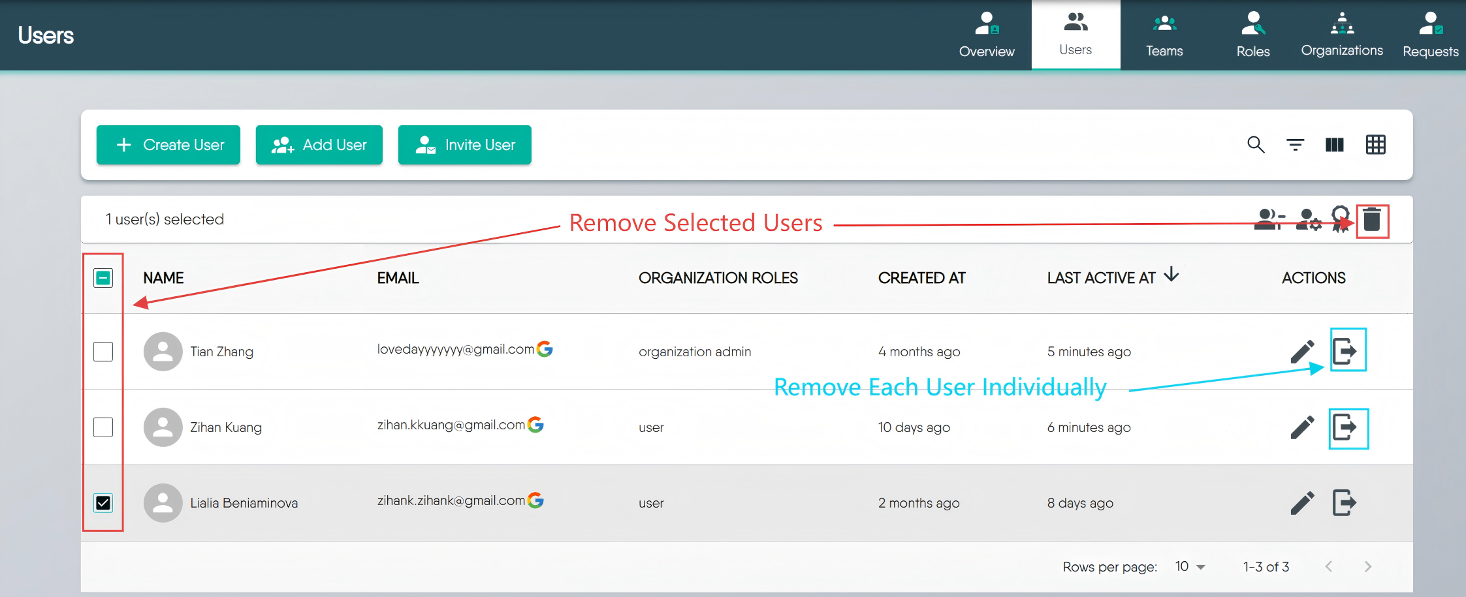Open the Rows per page dropdown
This screenshot has height=597, width=1466.
[1190, 566]
